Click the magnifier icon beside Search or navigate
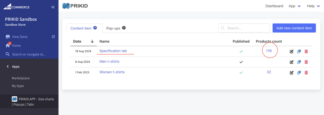This screenshot has height=115, width=324. [8, 54]
